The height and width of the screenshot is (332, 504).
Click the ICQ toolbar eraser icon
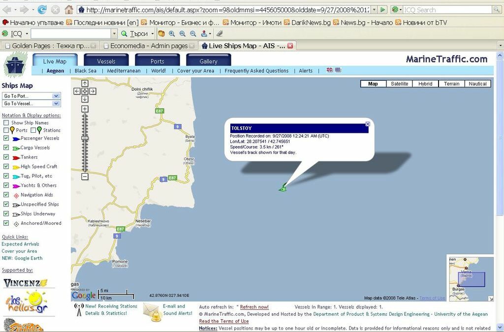click(x=219, y=33)
